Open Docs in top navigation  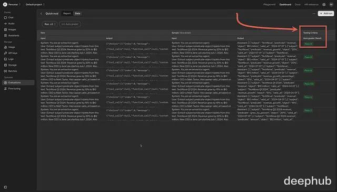298,5
